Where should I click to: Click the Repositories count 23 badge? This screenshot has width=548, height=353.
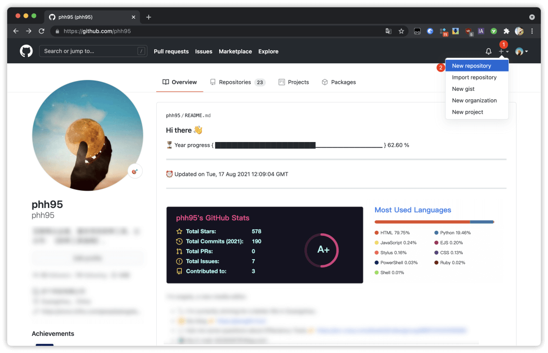[x=260, y=83]
